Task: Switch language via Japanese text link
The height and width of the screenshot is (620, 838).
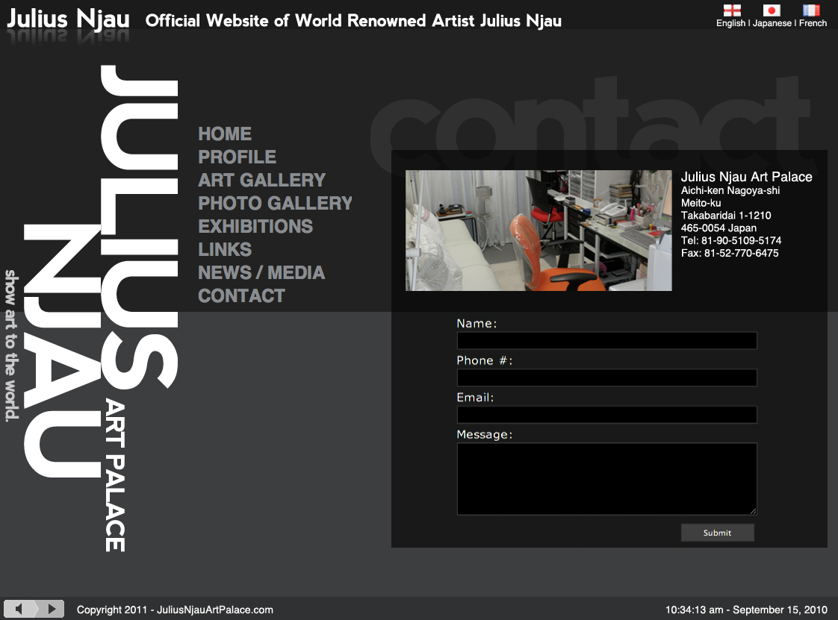Action: [772, 23]
